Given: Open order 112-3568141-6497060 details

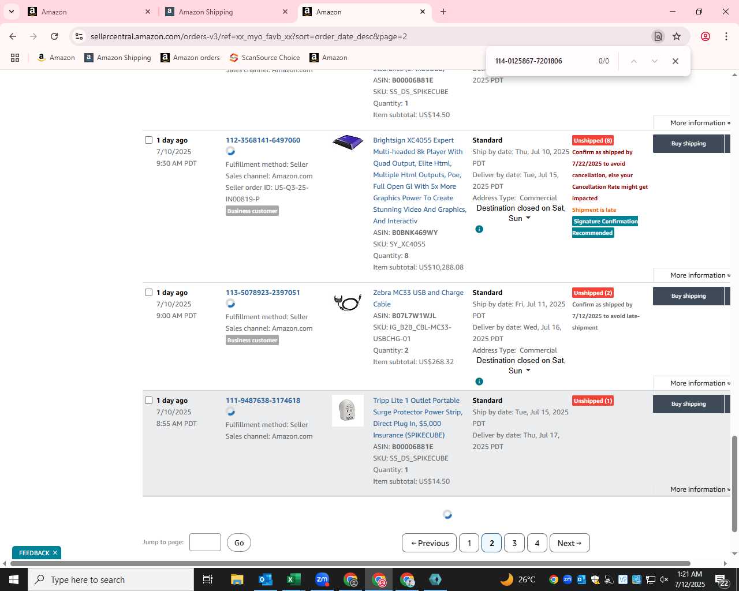Looking at the screenshot, I should tap(263, 140).
